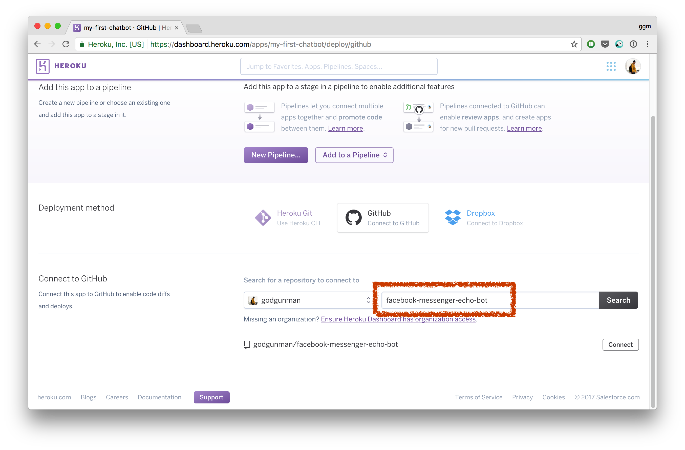Click the Heroku Git diamond icon
This screenshot has height=450, width=685.
263,217
